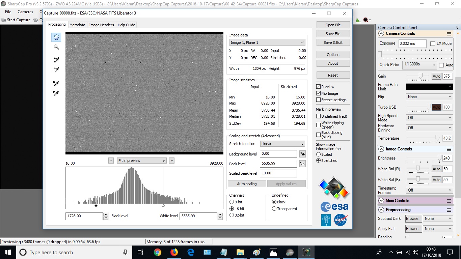
Task: Open the Fit in preview zoom dropdown
Action: click(x=142, y=161)
